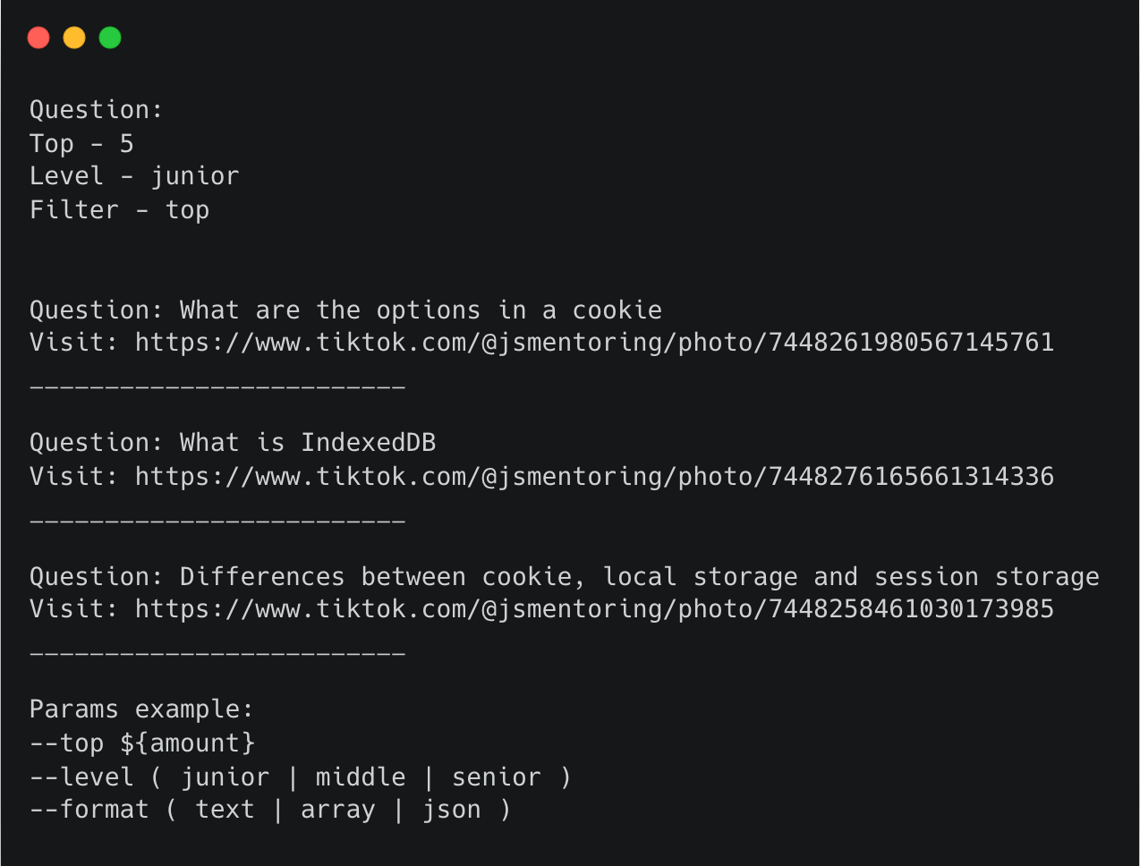Click the red close window button

[38, 38]
